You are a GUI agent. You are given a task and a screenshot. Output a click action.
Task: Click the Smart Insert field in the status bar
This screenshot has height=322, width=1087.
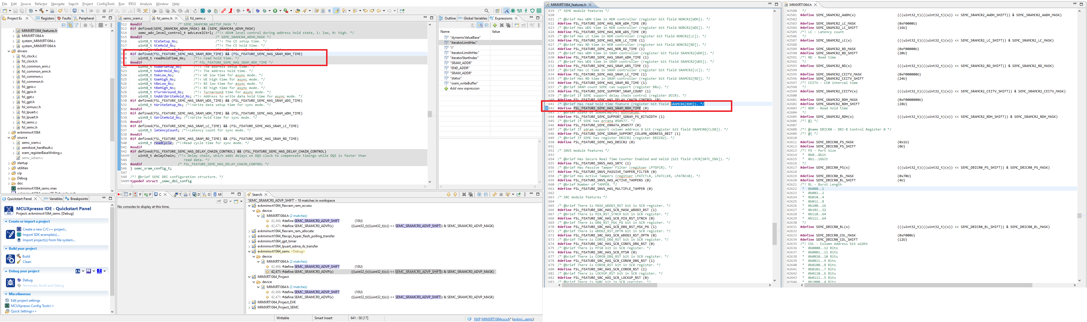324,318
